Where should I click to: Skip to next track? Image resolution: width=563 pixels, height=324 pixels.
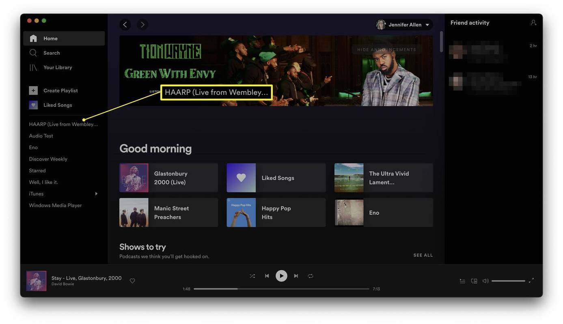point(296,276)
